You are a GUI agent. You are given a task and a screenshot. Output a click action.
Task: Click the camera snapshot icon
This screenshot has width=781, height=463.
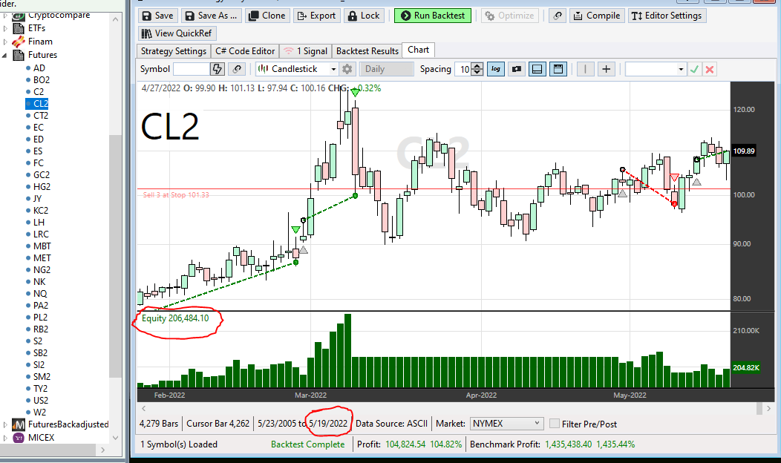[x=517, y=69]
